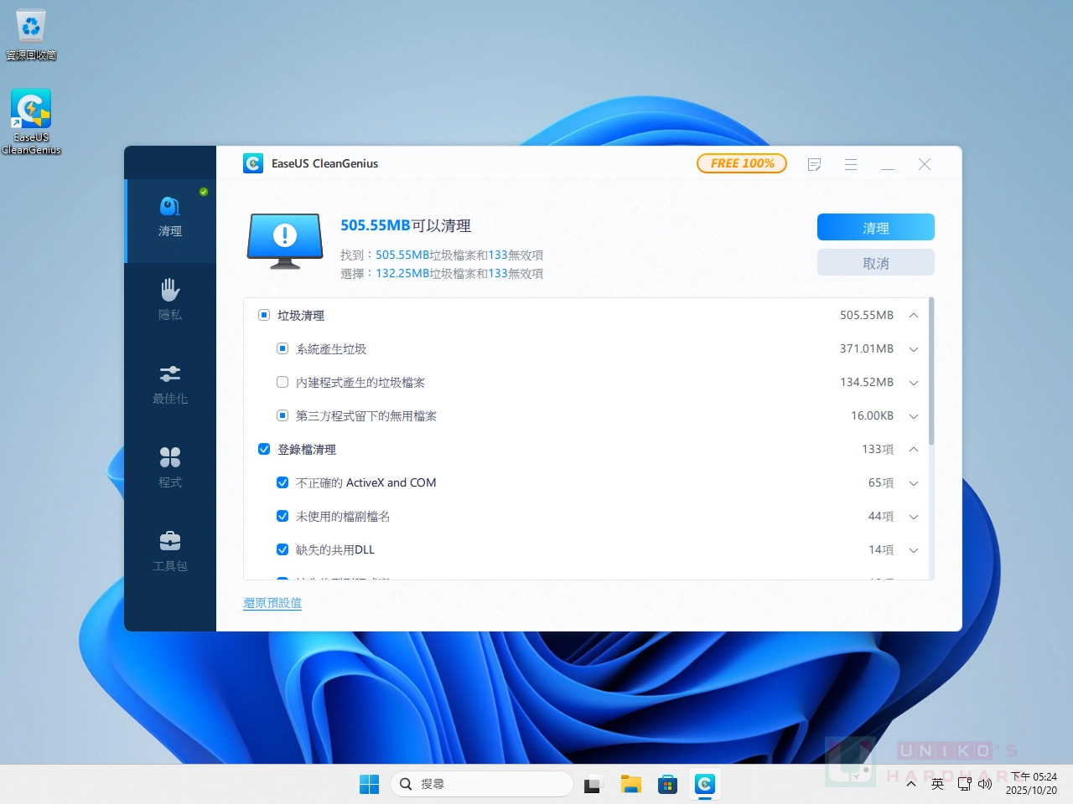Open the 程式 (Programs) sidebar section
This screenshot has width=1073, height=804.
(x=170, y=467)
